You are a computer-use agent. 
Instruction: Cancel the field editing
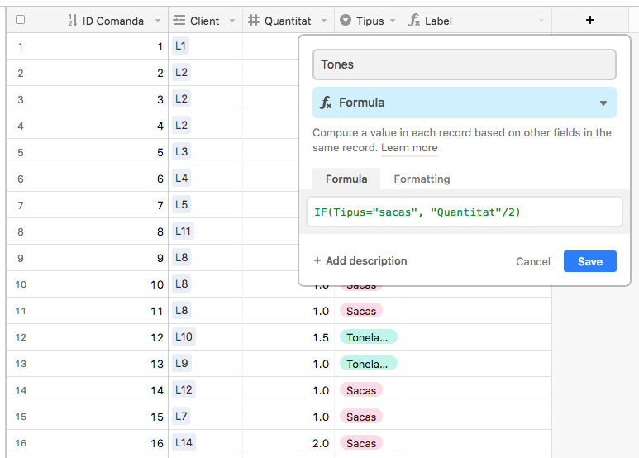pos(532,261)
